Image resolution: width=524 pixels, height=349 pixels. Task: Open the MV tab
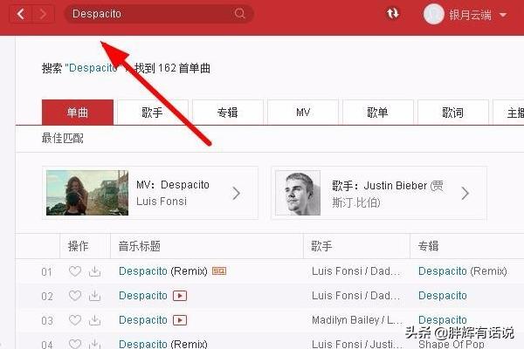point(303,113)
